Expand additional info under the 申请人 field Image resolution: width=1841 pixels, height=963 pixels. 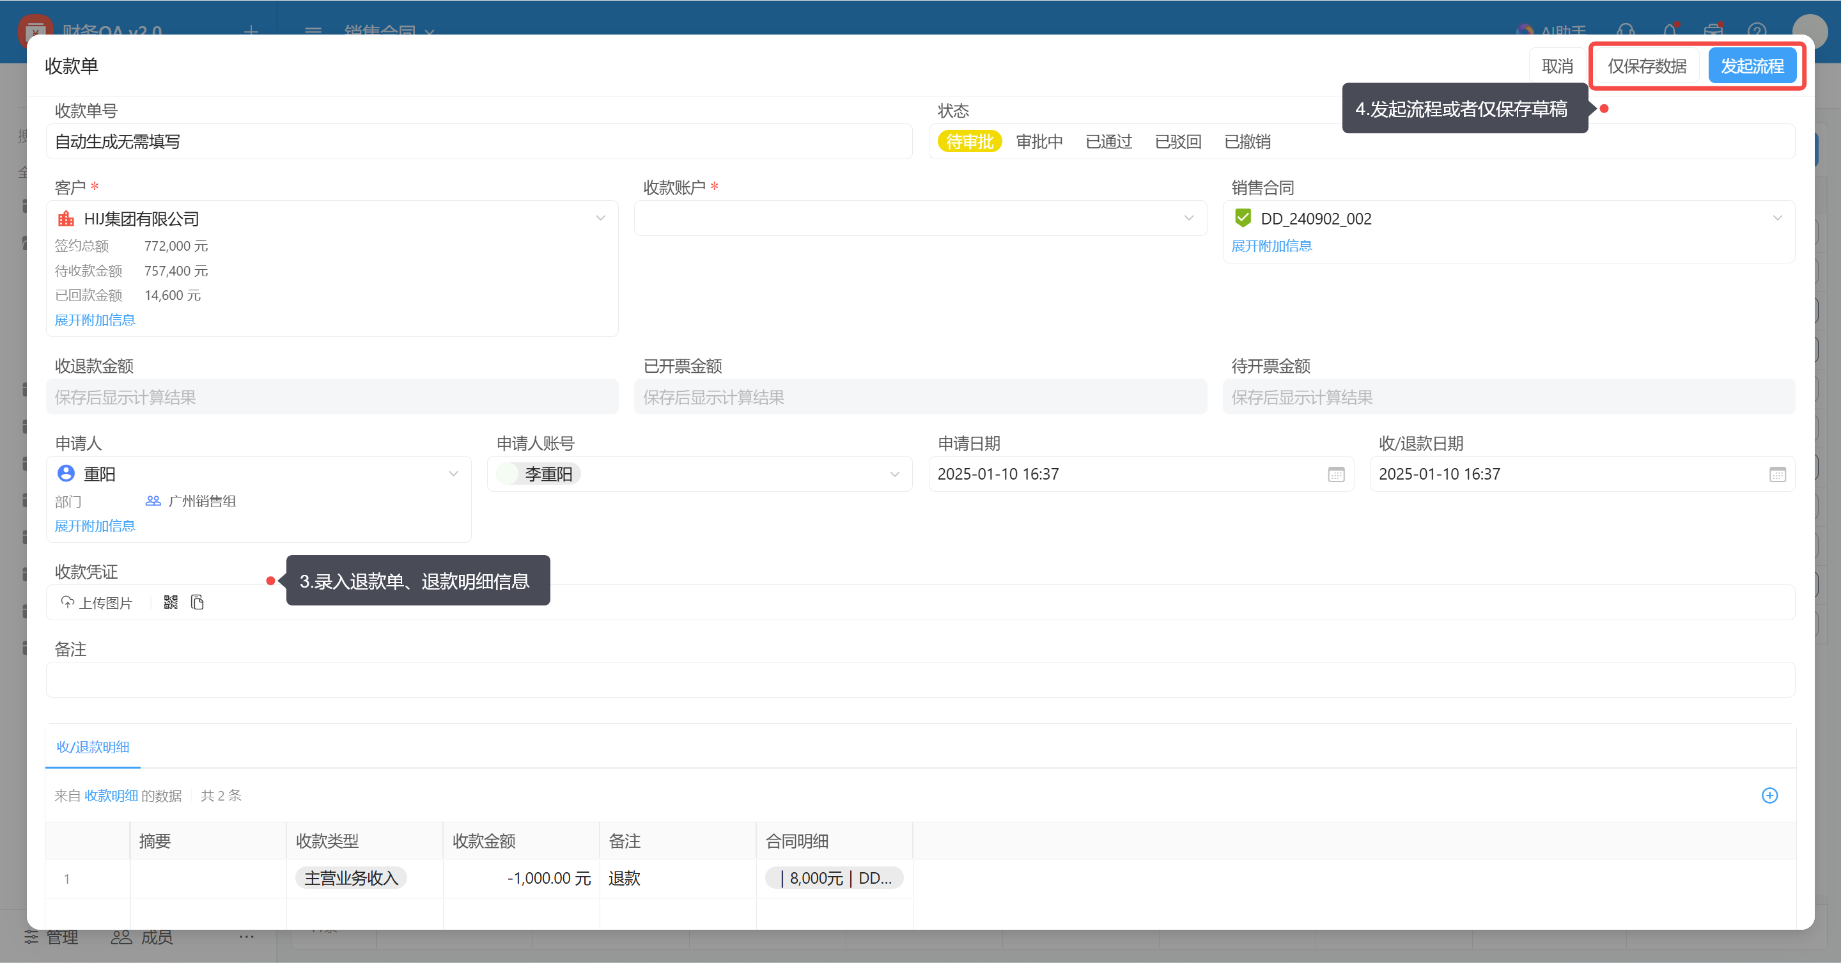95,526
